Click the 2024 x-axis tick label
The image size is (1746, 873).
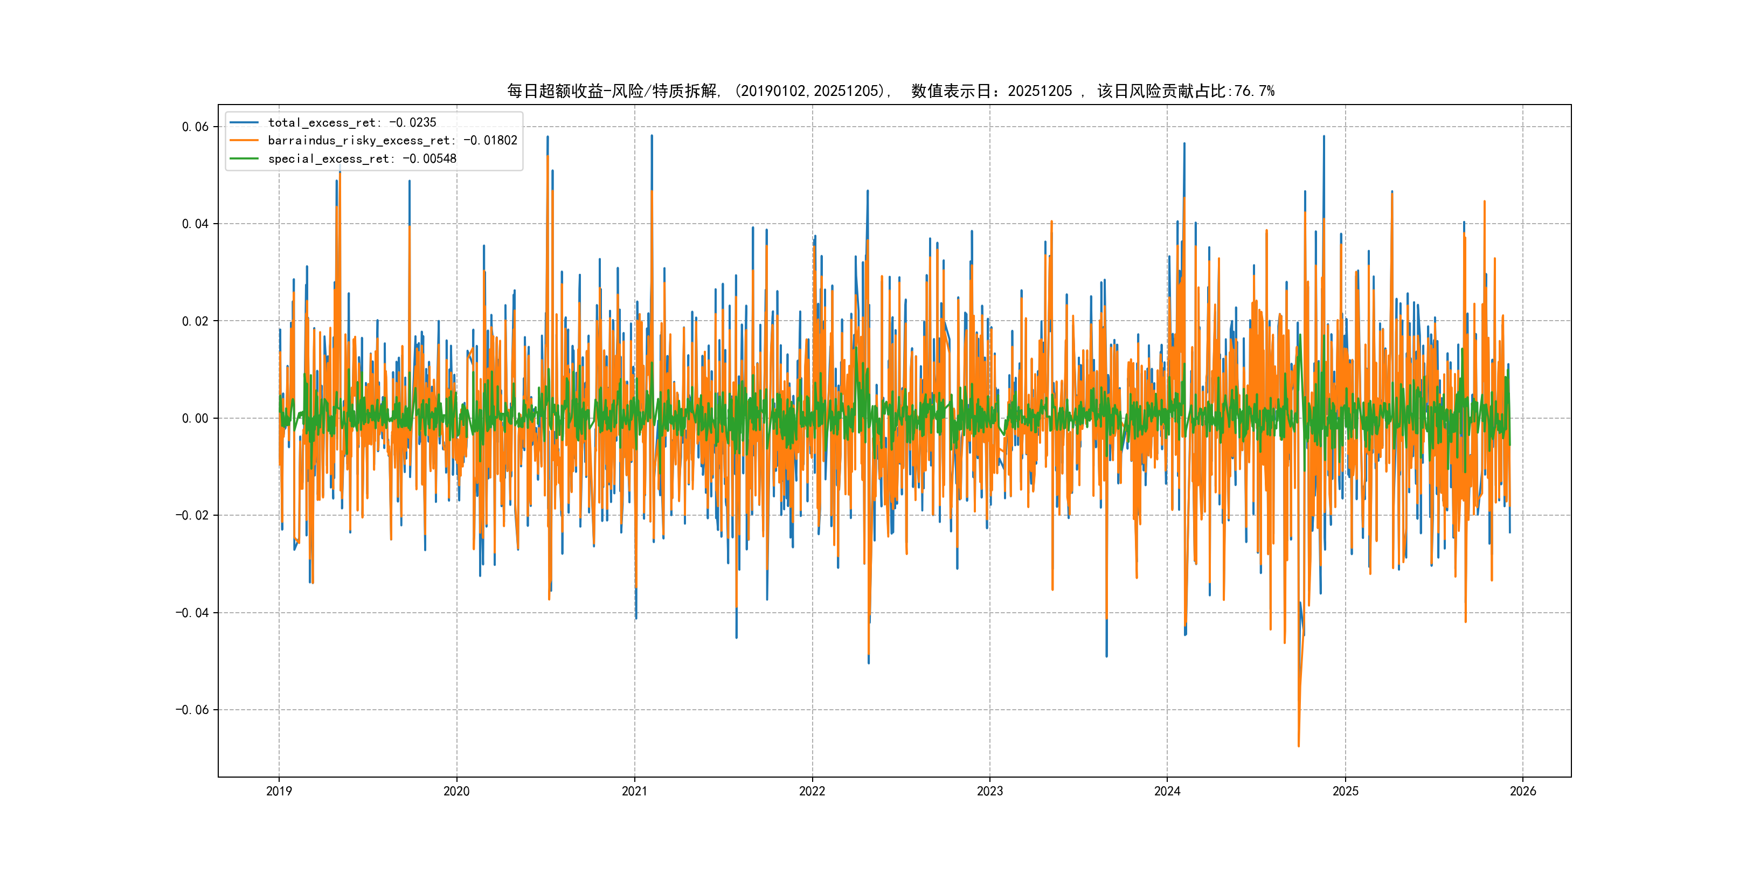click(x=1167, y=791)
